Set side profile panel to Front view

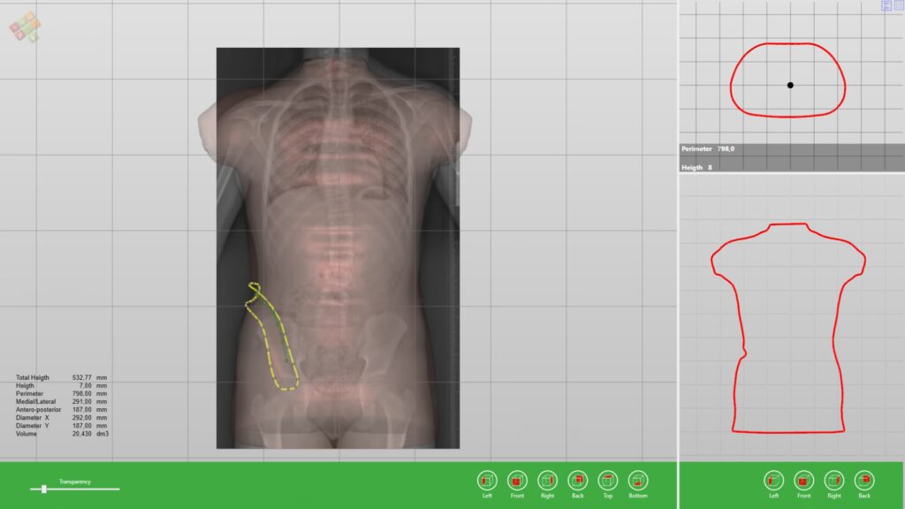click(803, 481)
